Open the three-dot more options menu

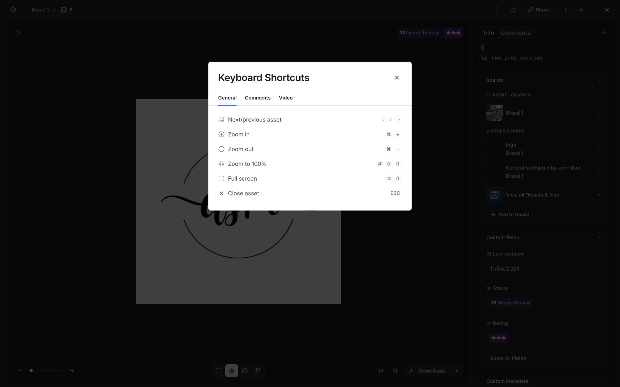pyautogui.click(x=497, y=10)
